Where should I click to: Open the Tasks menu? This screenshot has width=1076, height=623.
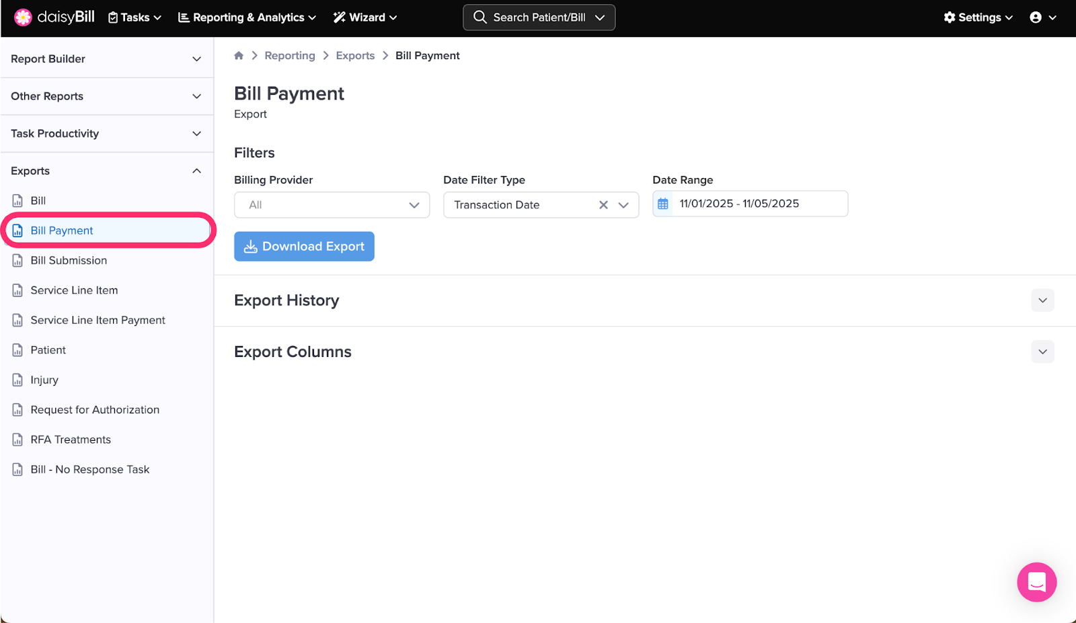[x=134, y=17]
